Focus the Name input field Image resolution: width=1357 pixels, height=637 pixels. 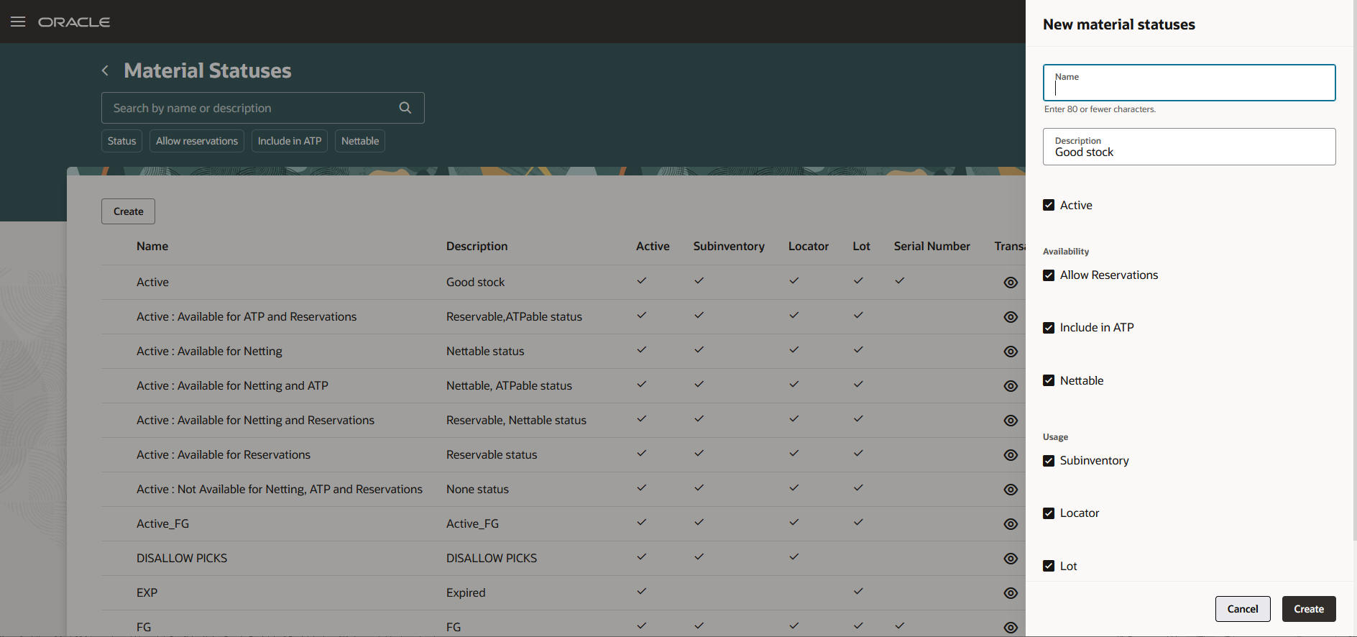click(x=1189, y=88)
